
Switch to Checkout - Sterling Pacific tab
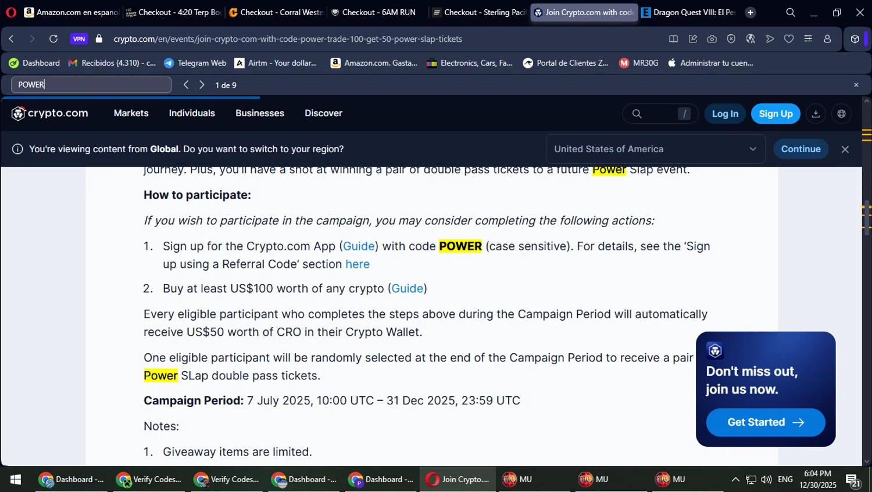pyautogui.click(x=480, y=12)
